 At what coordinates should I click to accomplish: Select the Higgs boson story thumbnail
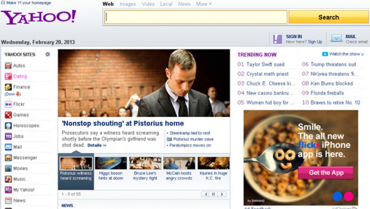(x=111, y=163)
